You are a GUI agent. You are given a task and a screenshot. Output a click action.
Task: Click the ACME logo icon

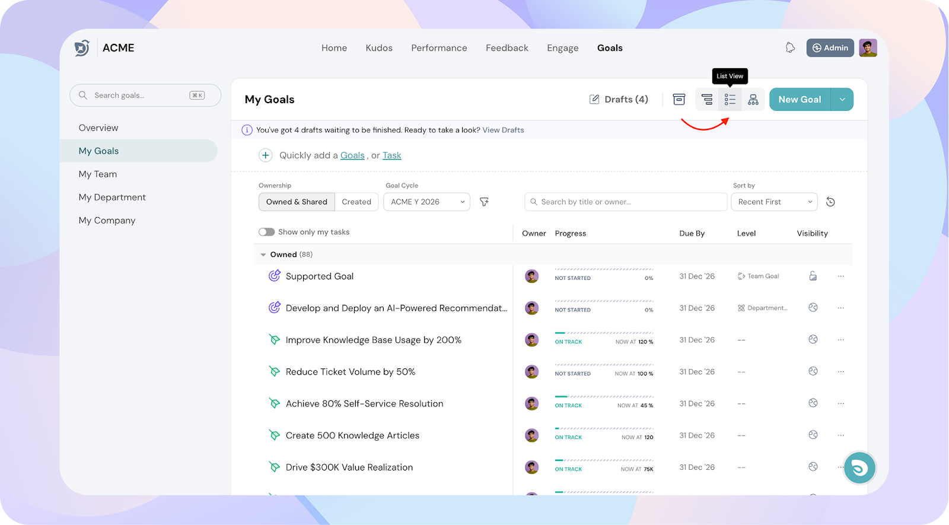click(82, 48)
